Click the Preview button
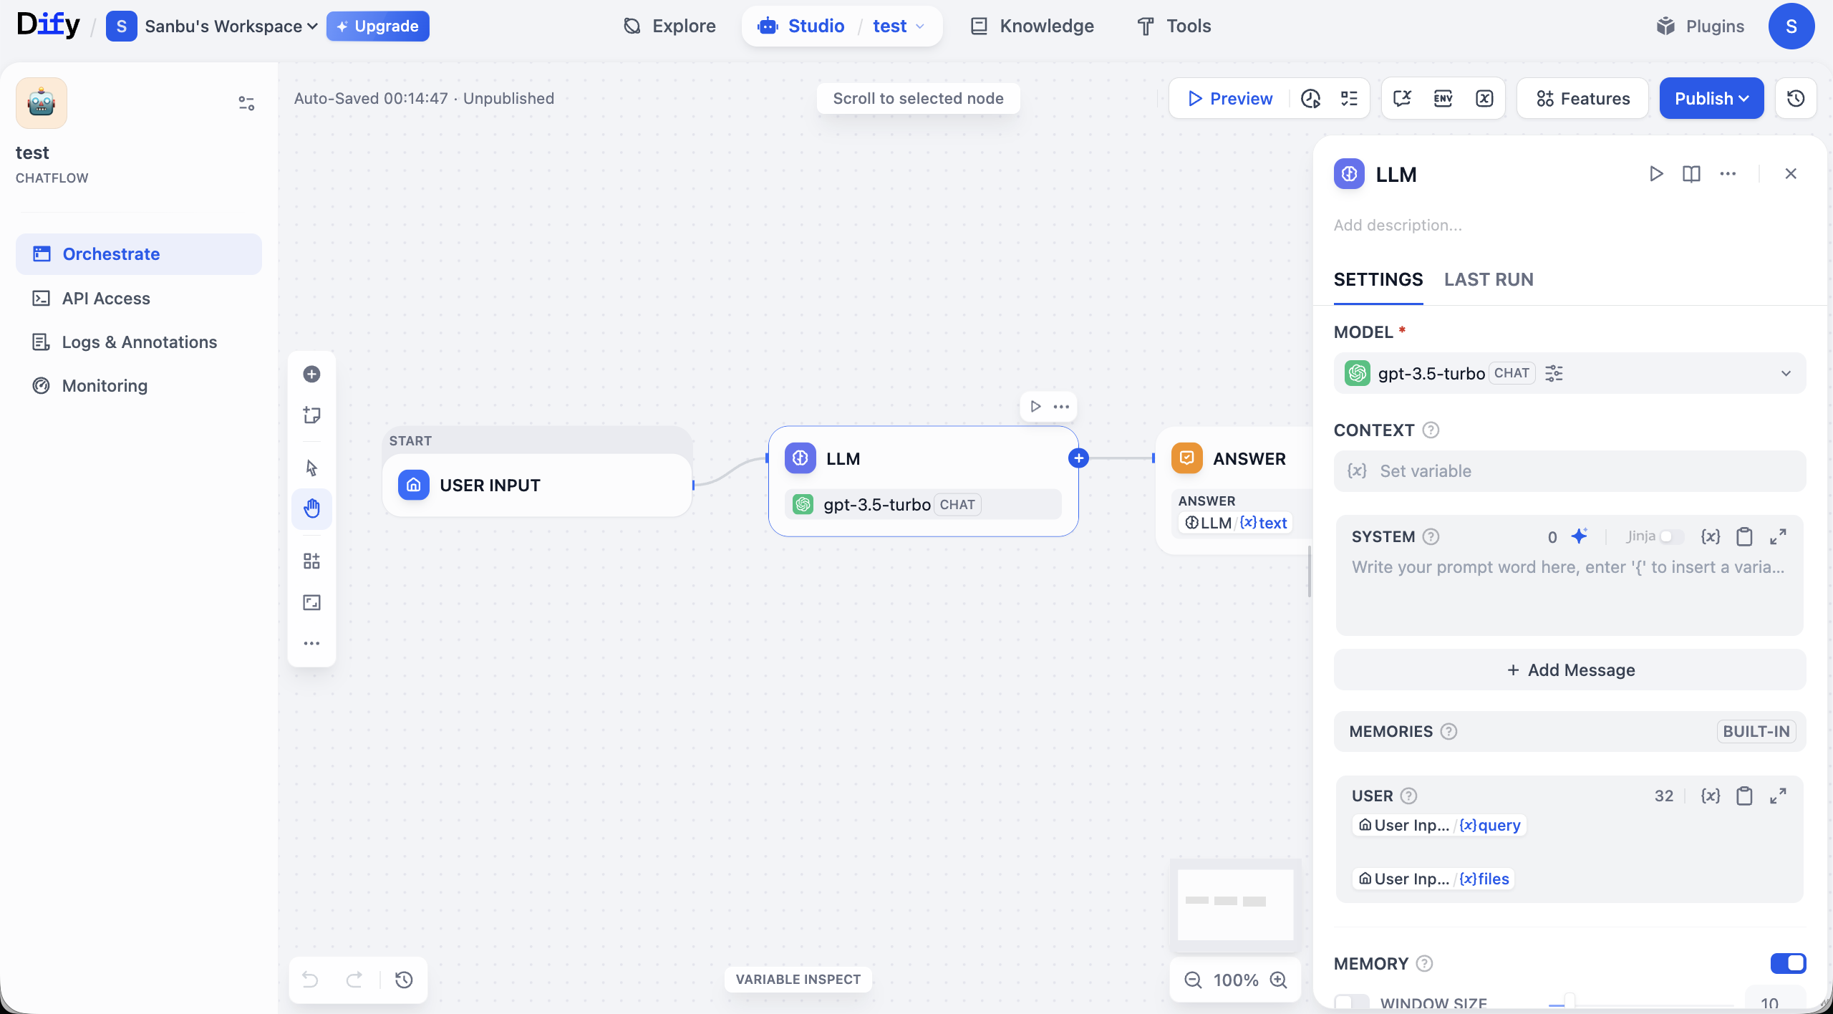Image resolution: width=1833 pixels, height=1014 pixels. click(x=1230, y=99)
